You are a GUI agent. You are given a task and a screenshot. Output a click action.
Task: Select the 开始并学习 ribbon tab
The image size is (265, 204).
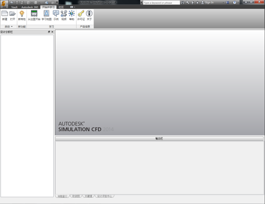[48, 7]
